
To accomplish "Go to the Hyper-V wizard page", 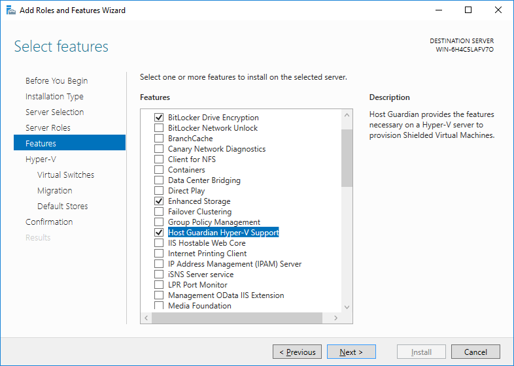I will (x=41, y=159).
